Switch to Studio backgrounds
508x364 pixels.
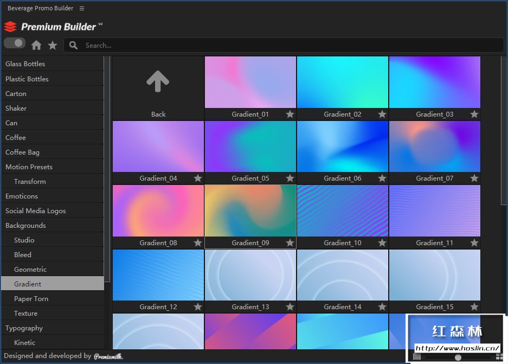click(53, 240)
